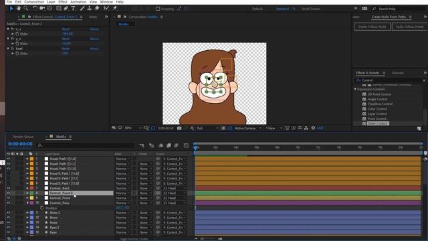Viewport: 428px width, 241px height.
Task: Toggle visibility of Control_Back layer
Action: (9, 188)
